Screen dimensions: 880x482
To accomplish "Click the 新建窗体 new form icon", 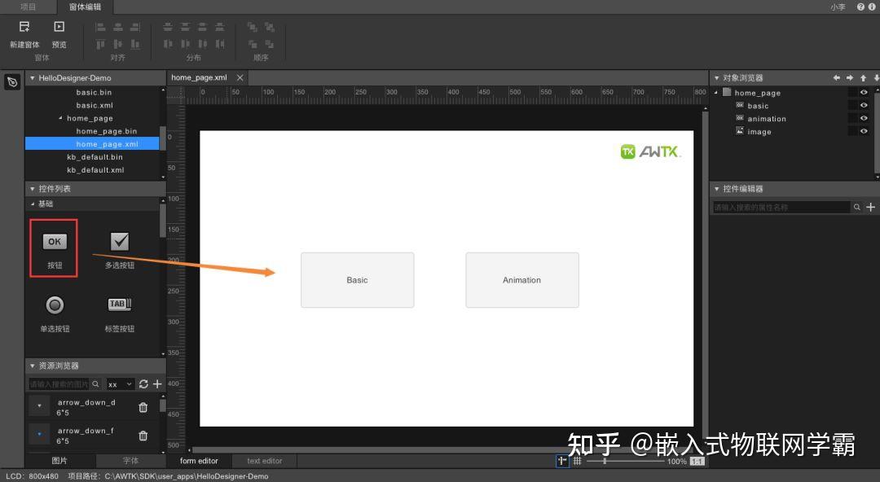I will click(24, 26).
